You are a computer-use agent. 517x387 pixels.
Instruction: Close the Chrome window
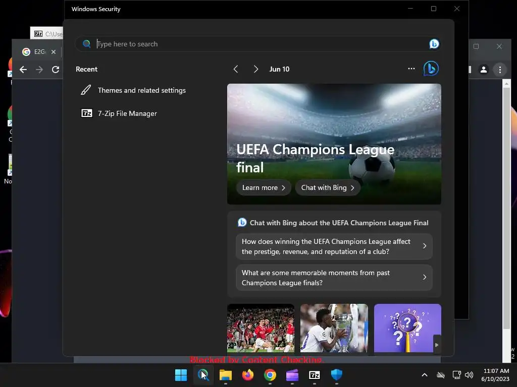click(499, 46)
